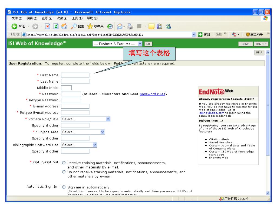The height and width of the screenshot is (208, 277).
Task: Click the Retype E-mail Address field
Action: [x=75, y=112]
